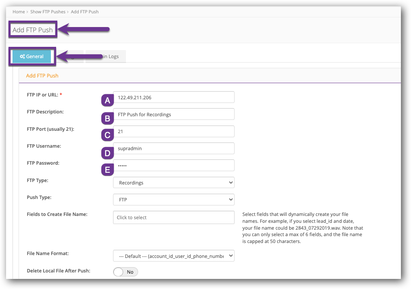The image size is (411, 289).
Task: Open the File Name Format dropdown
Action: point(174,255)
